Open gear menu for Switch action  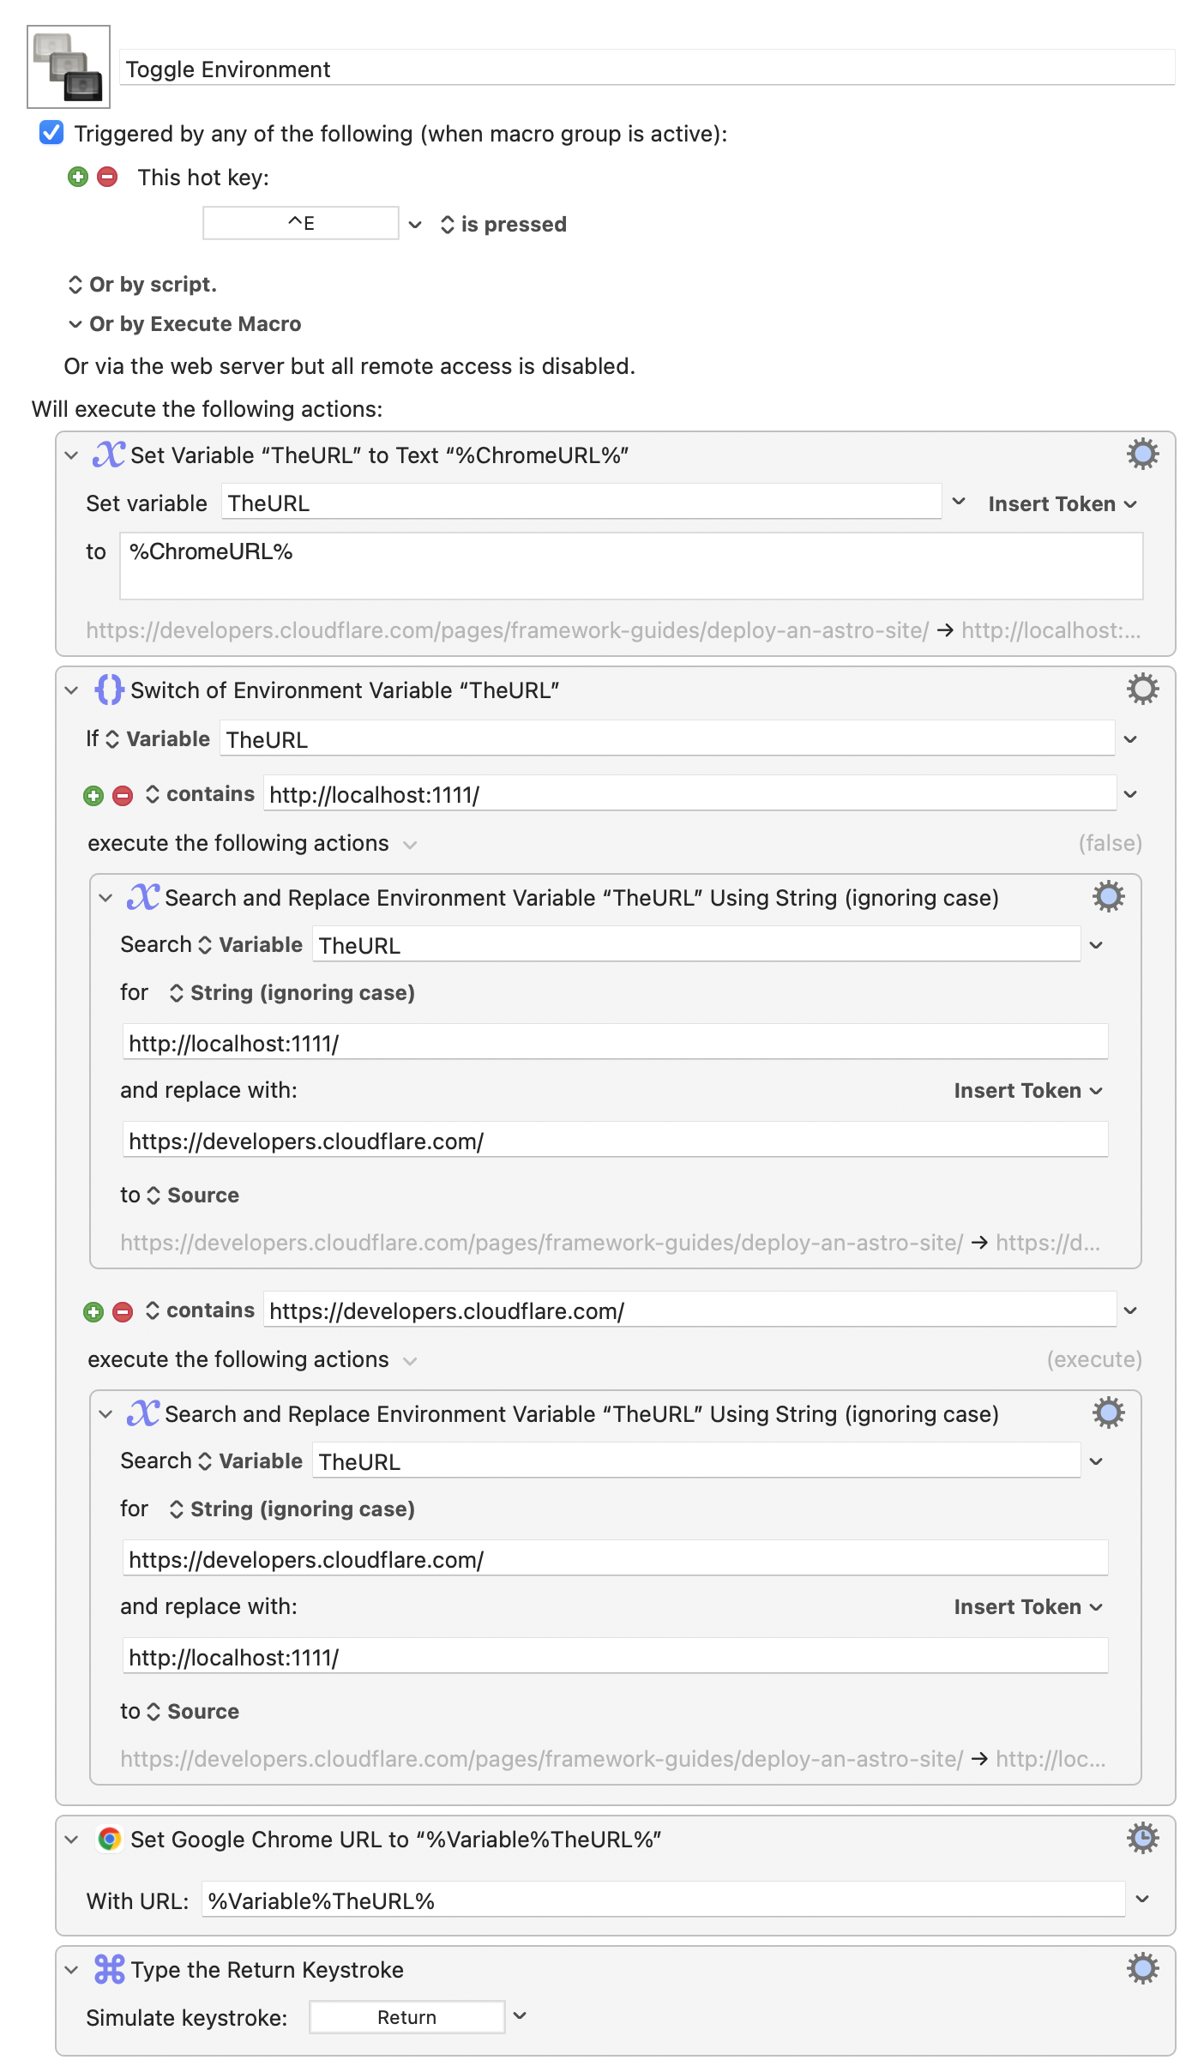[x=1142, y=690]
